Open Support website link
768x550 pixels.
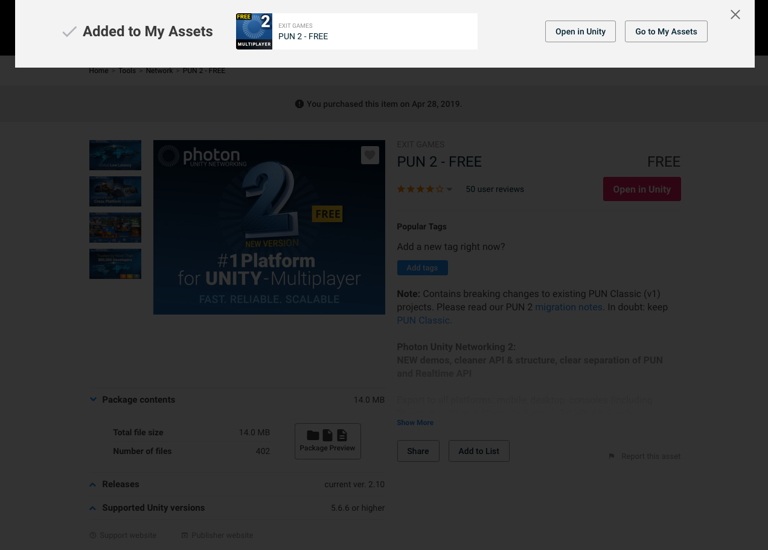(128, 536)
